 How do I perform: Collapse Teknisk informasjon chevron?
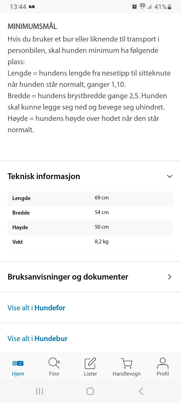tap(170, 176)
